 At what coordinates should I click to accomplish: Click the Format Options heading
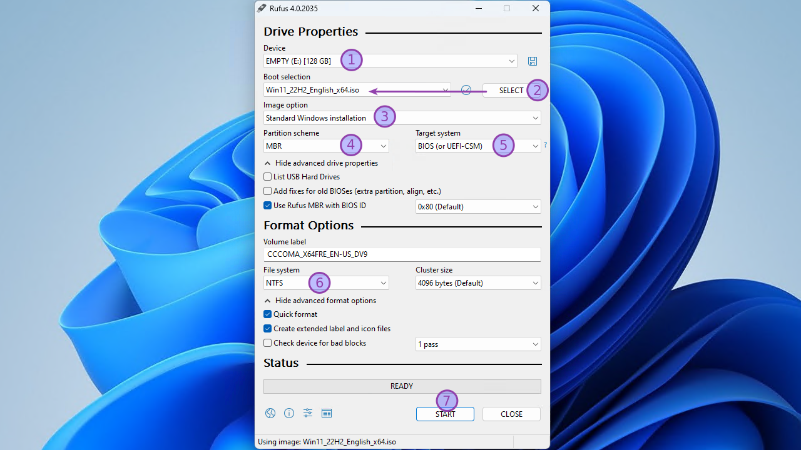309,226
